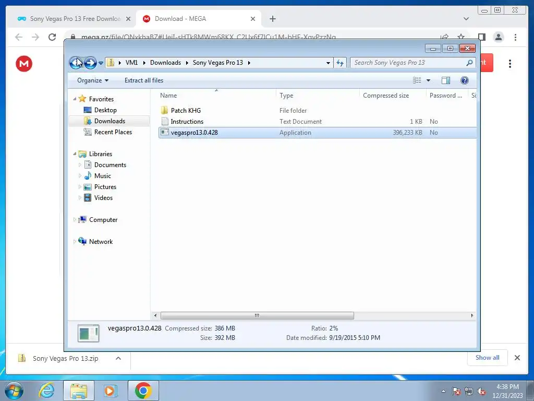The image size is (534, 401).
Task: Sort by the Password column header
Action: click(x=446, y=96)
